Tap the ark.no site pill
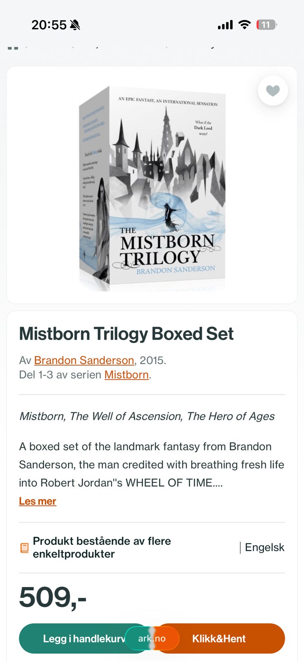The image size is (304, 661). tap(152, 638)
